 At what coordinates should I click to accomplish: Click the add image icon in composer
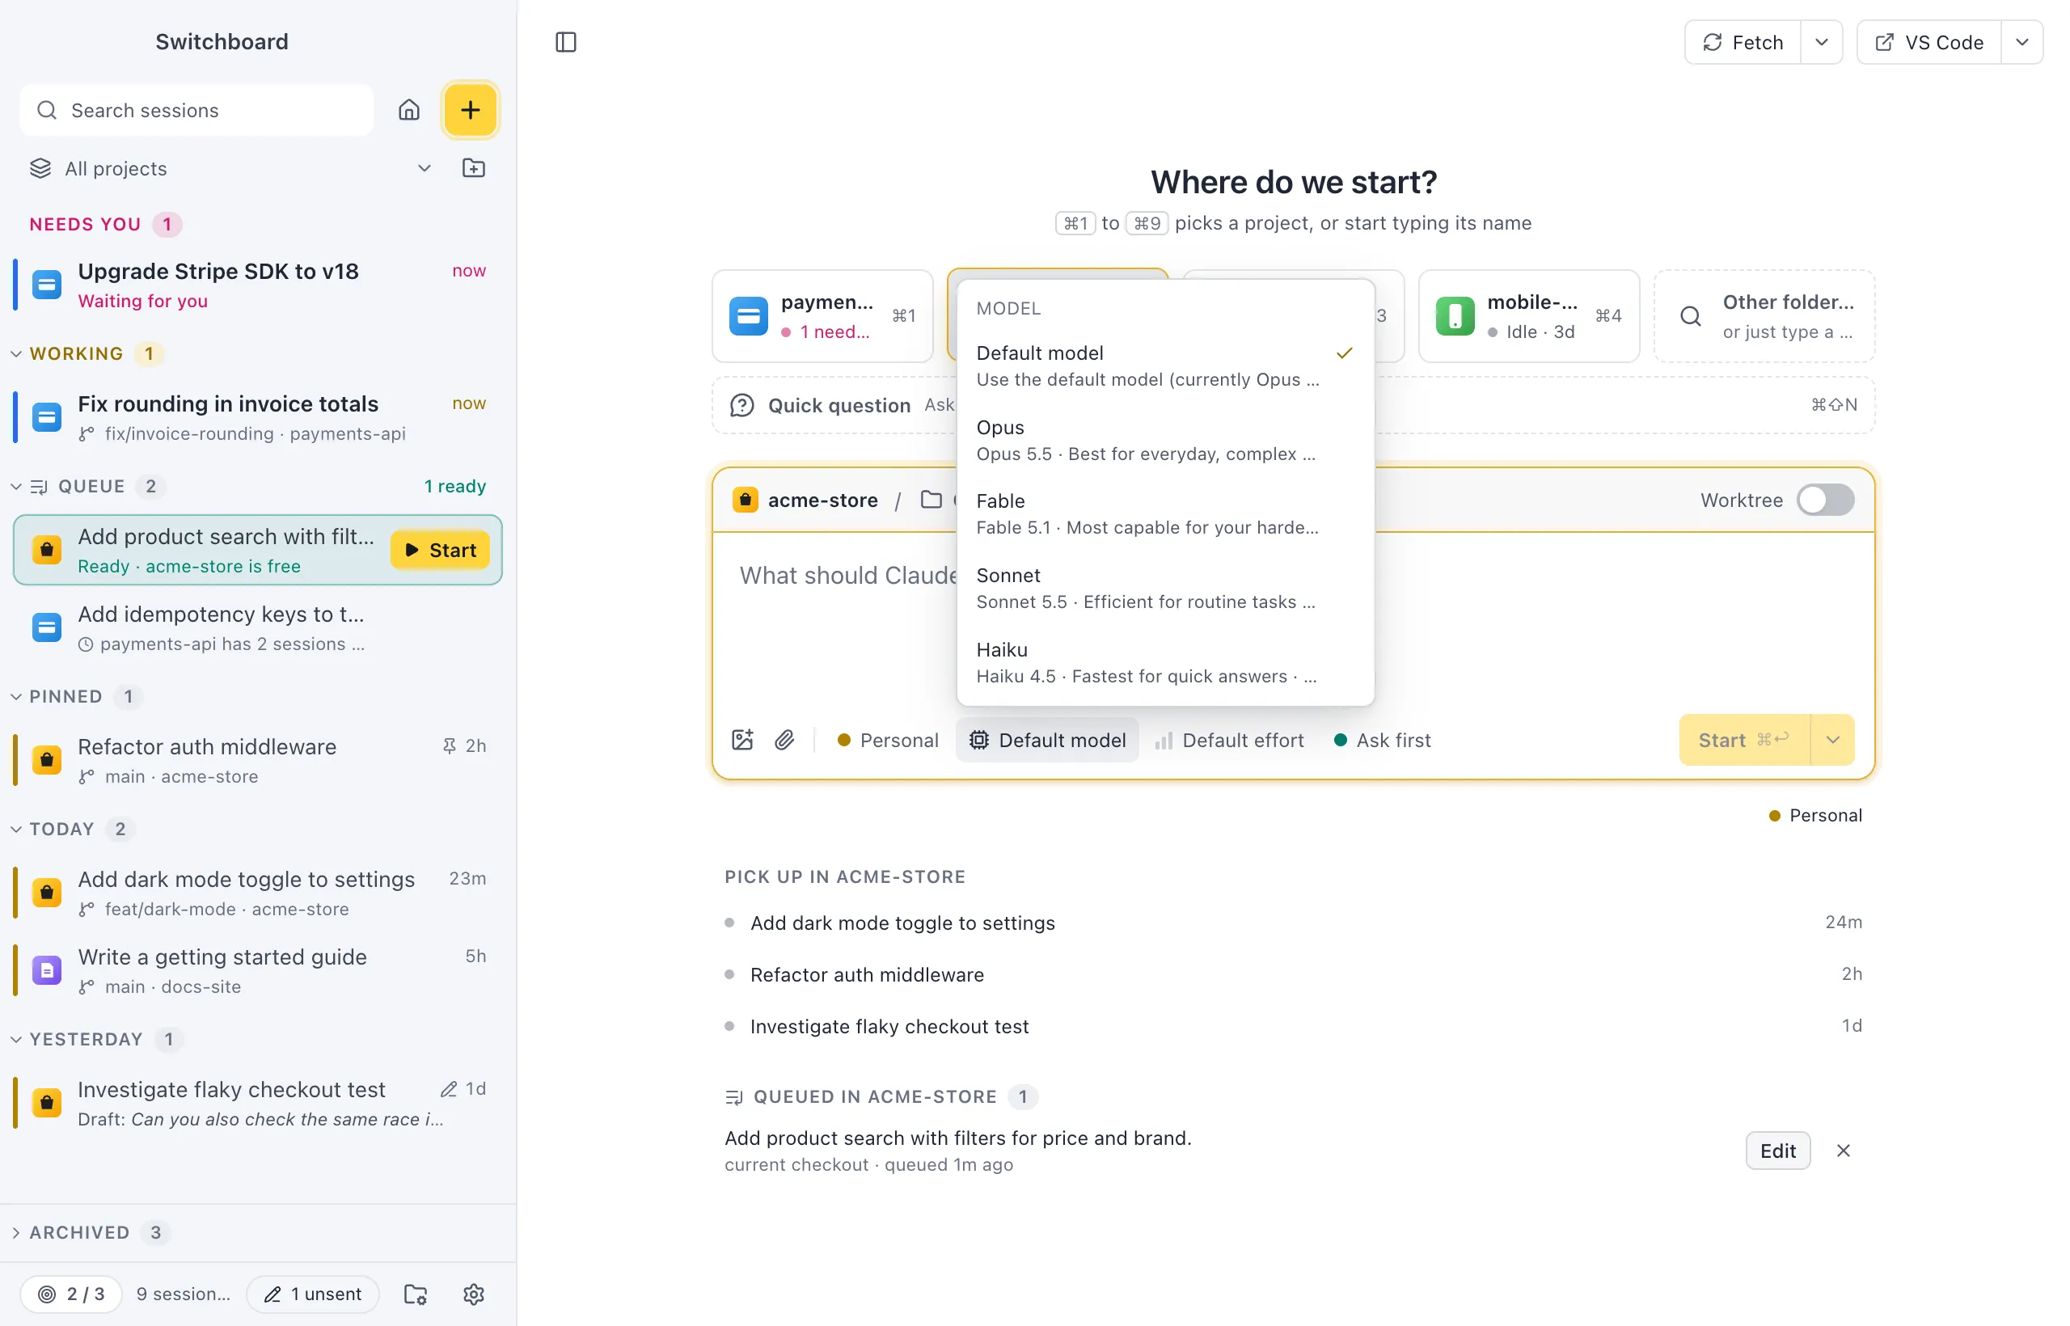pyautogui.click(x=742, y=740)
